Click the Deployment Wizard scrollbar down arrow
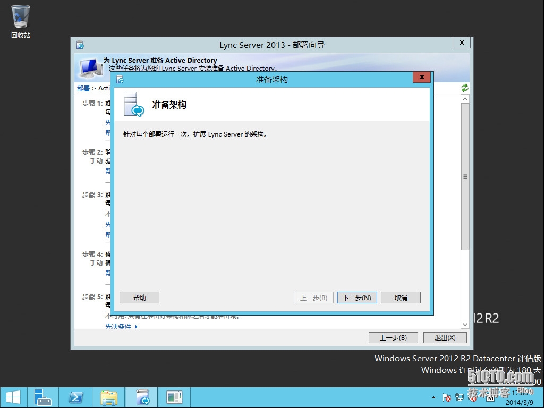 pos(465,325)
